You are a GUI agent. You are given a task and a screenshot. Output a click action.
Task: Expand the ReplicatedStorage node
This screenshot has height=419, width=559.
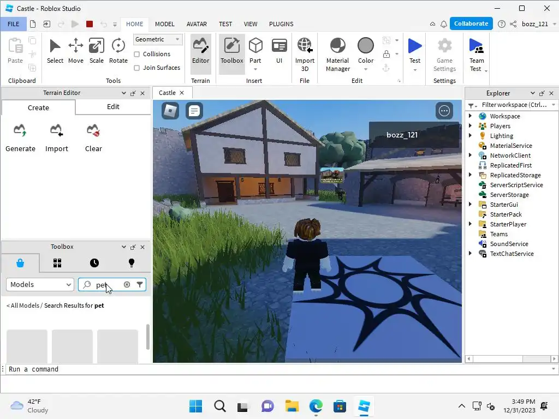[470, 175]
